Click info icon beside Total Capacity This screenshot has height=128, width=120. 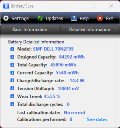click(x=12, y=65)
